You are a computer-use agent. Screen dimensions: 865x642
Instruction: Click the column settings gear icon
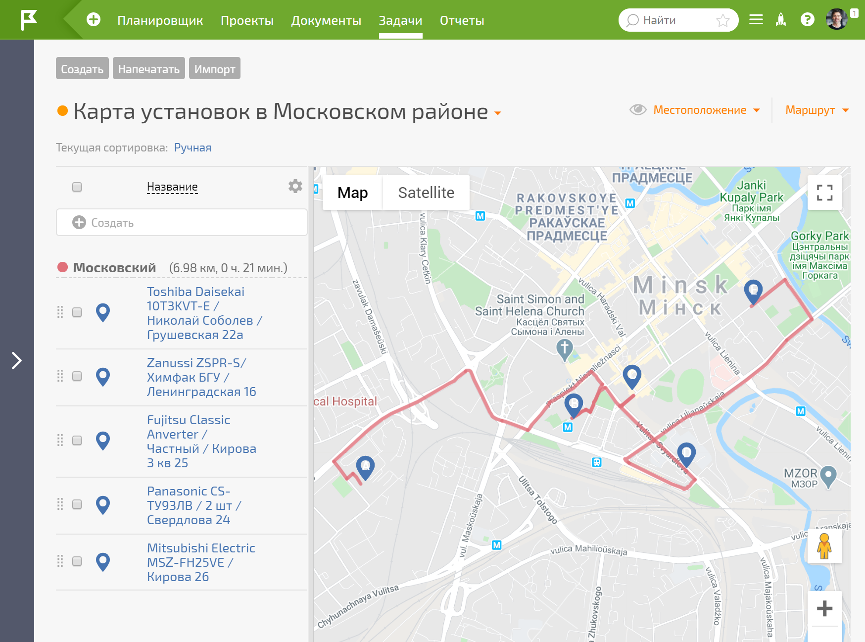[x=295, y=186]
